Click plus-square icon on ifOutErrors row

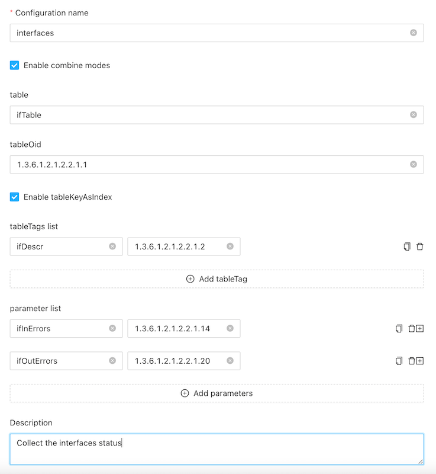pos(420,360)
